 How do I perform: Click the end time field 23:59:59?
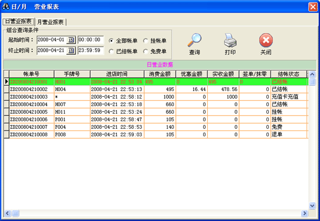[x=91, y=50]
